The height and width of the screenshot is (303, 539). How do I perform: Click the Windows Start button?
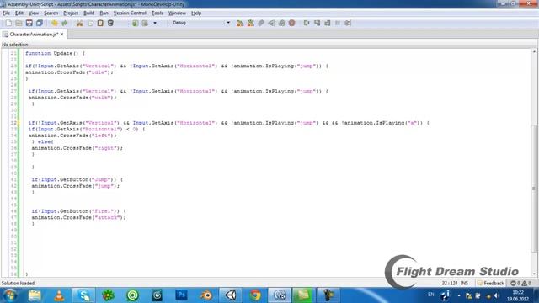pos(9,295)
